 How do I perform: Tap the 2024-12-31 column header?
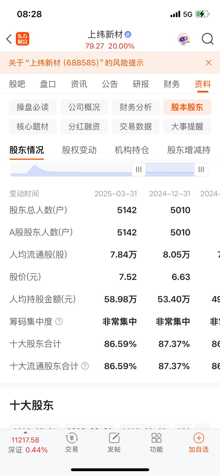(170, 194)
